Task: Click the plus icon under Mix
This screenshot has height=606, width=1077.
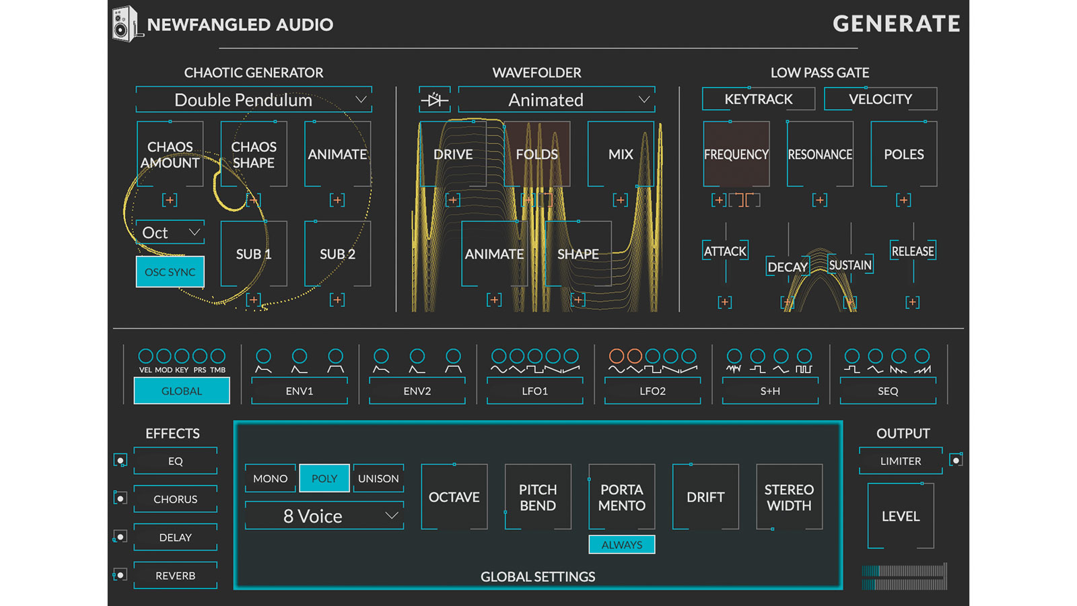Action: (621, 200)
